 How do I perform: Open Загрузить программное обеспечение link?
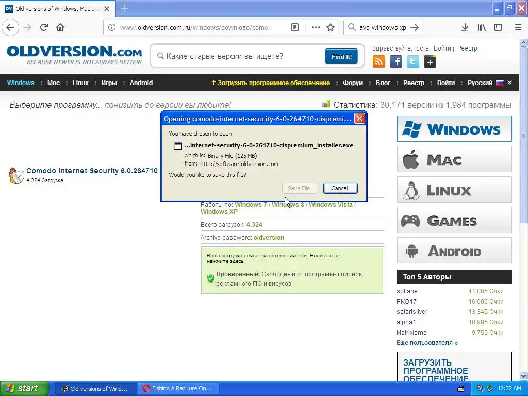coord(270,83)
